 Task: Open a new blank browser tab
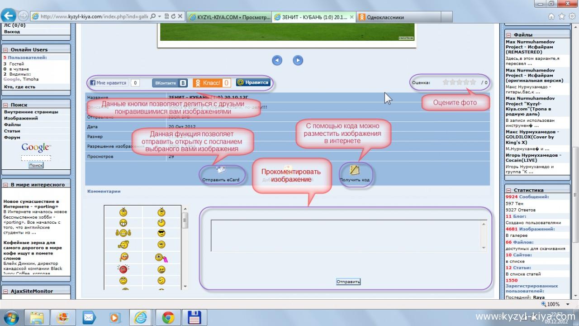pyautogui.click(x=446, y=17)
